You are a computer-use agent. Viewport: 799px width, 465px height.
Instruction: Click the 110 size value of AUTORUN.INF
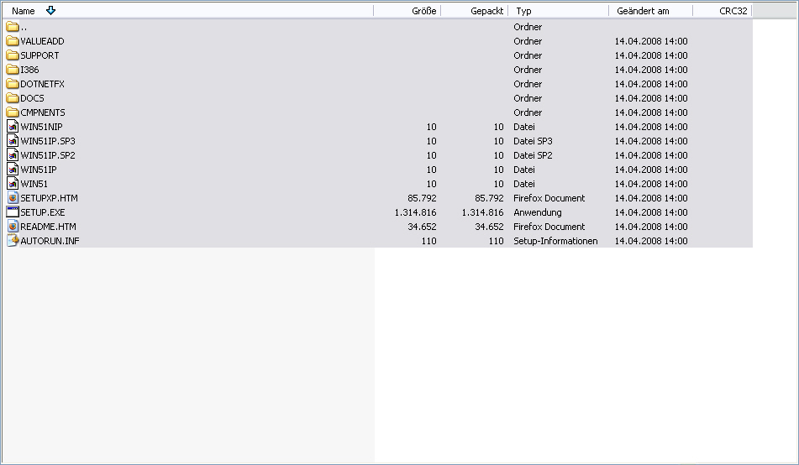(429, 241)
